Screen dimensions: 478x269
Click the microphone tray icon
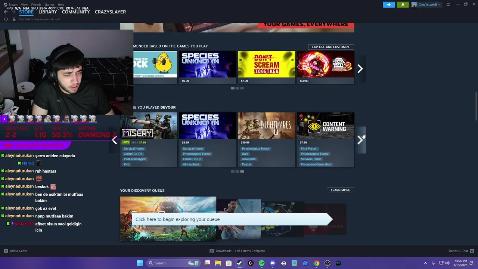(433, 263)
